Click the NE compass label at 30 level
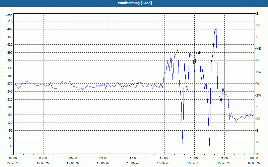The image size is (268, 167). pyautogui.click(x=258, y=142)
